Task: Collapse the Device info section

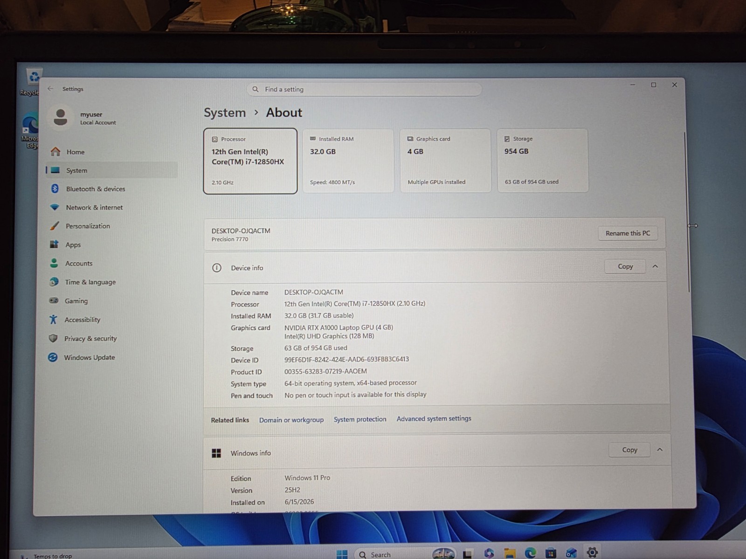Action: [655, 266]
